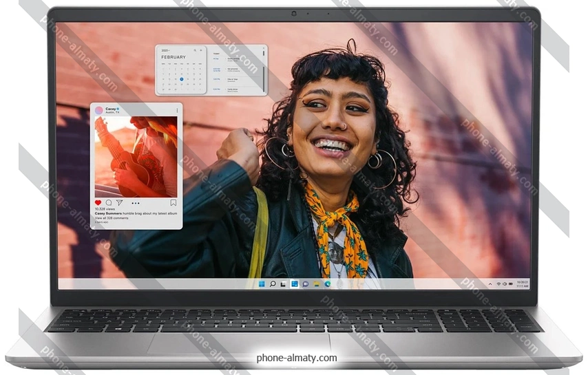
Task: Add an event with the plus icon
Action: [201, 50]
